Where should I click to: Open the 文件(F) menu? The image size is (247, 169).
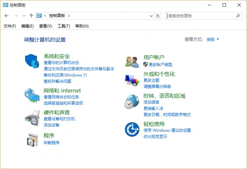tap(10, 26)
